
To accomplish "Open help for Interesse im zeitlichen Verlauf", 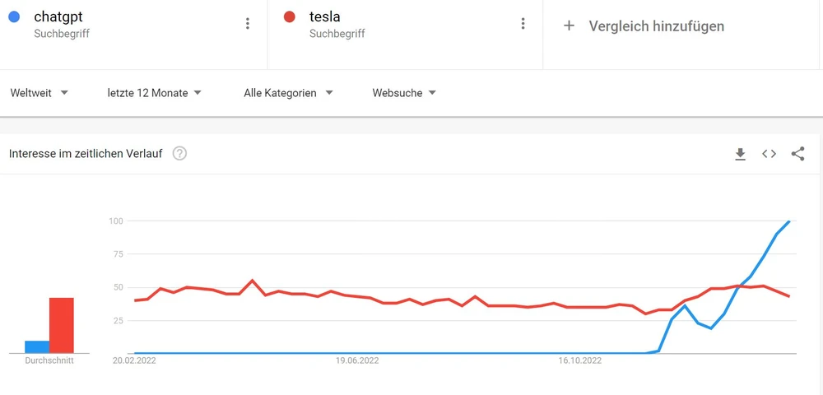I will tap(179, 154).
